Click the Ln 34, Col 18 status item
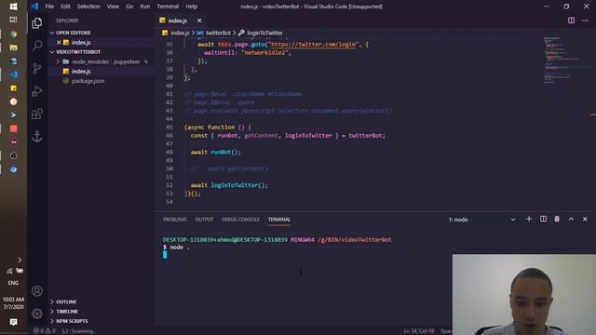 coord(418,331)
